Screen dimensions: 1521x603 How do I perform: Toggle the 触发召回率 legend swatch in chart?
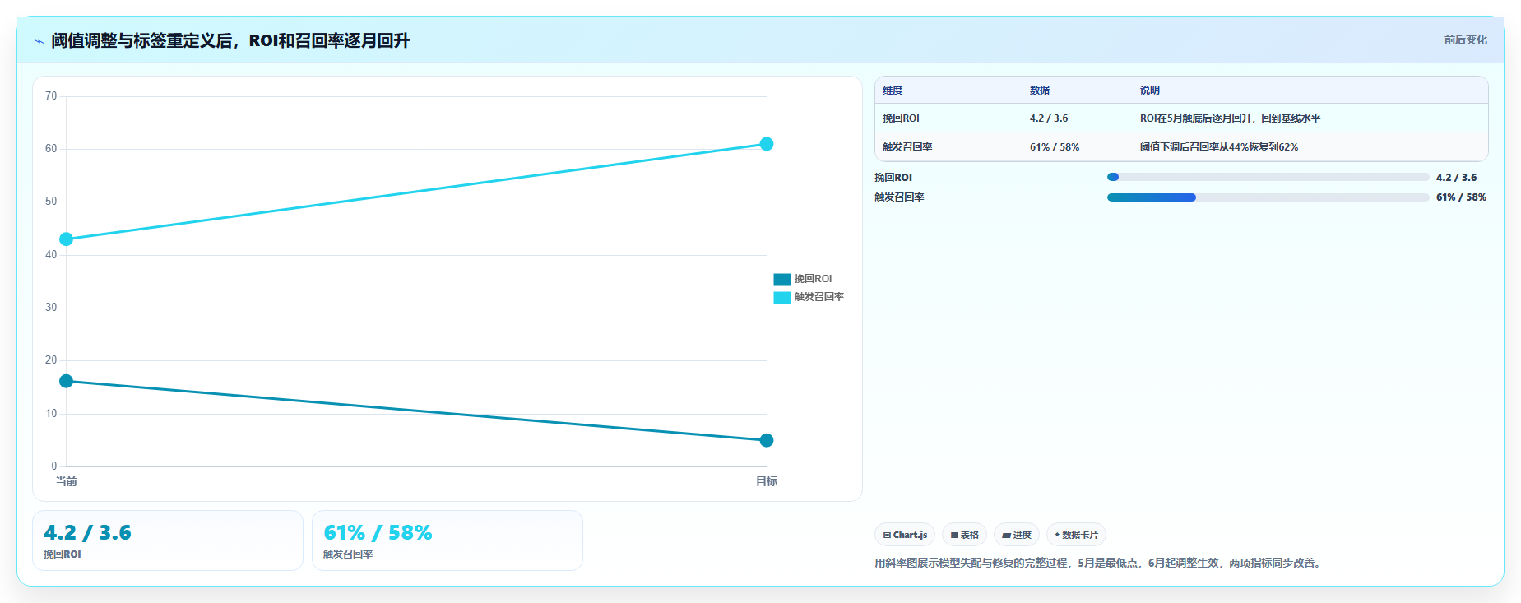point(781,297)
